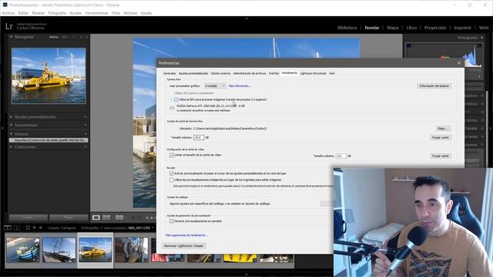Click the 'Elegir...' cache location button
The height and width of the screenshot is (277, 493).
[443, 128]
